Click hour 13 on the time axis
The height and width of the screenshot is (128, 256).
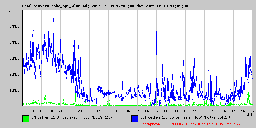coord(214,111)
